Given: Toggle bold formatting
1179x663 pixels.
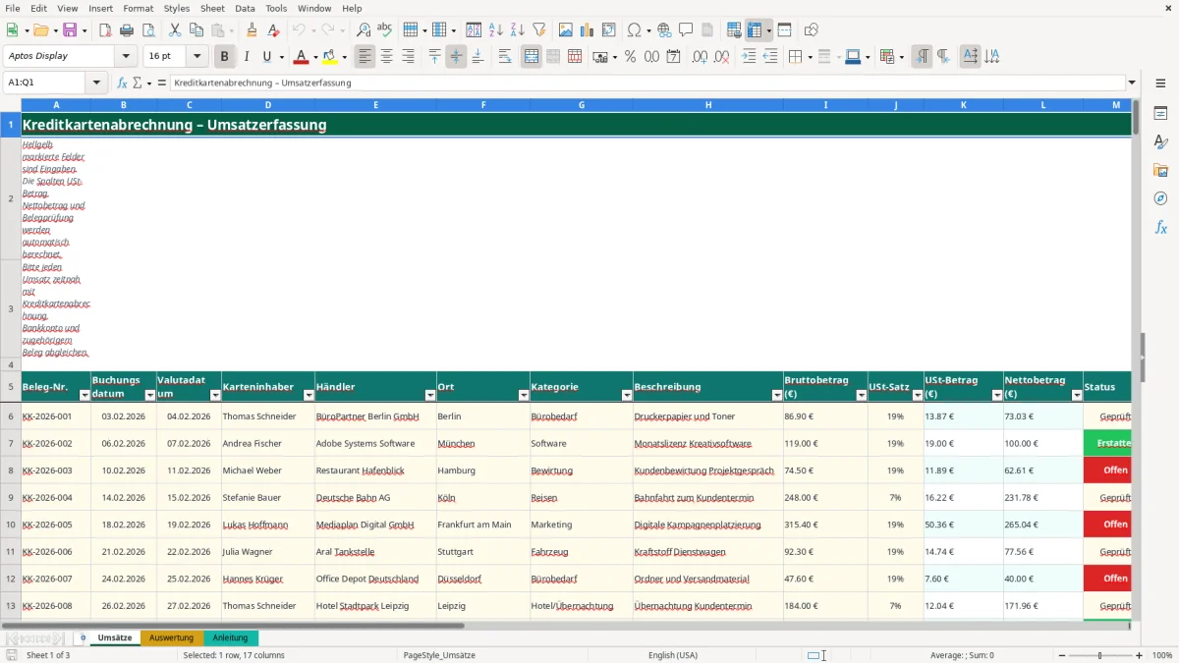Looking at the screenshot, I should point(225,57).
